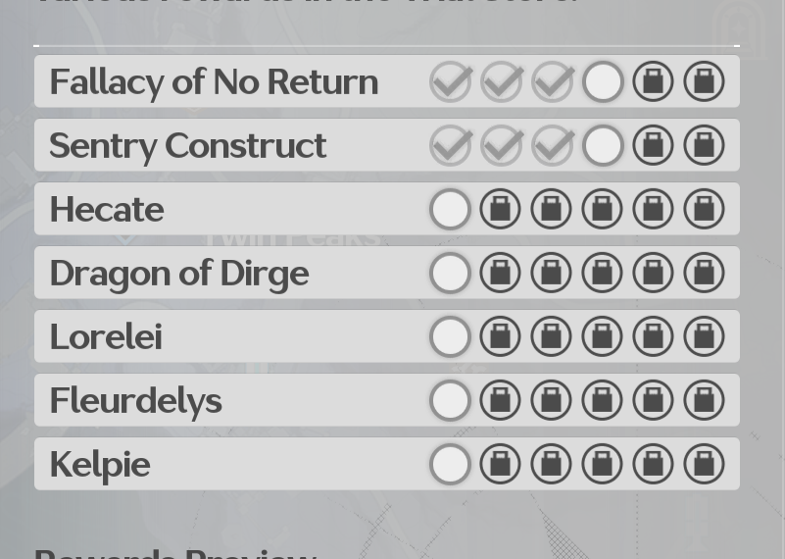Mark Fleurdelys first completion circle
The width and height of the screenshot is (785, 559).
coord(450,400)
